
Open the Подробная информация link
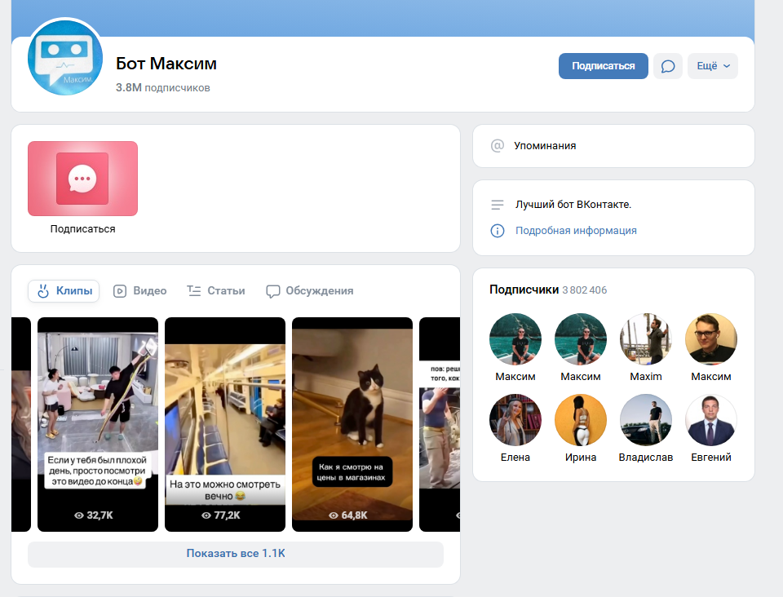coord(576,231)
